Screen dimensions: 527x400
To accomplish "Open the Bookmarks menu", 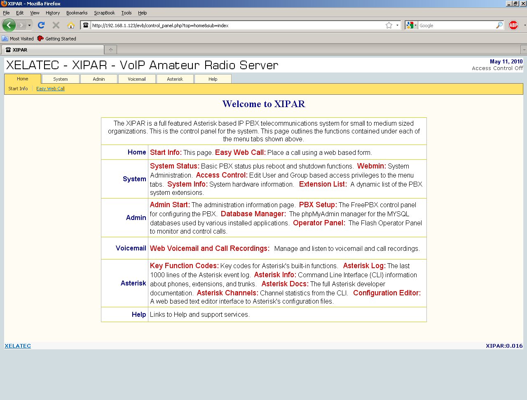I will [77, 13].
